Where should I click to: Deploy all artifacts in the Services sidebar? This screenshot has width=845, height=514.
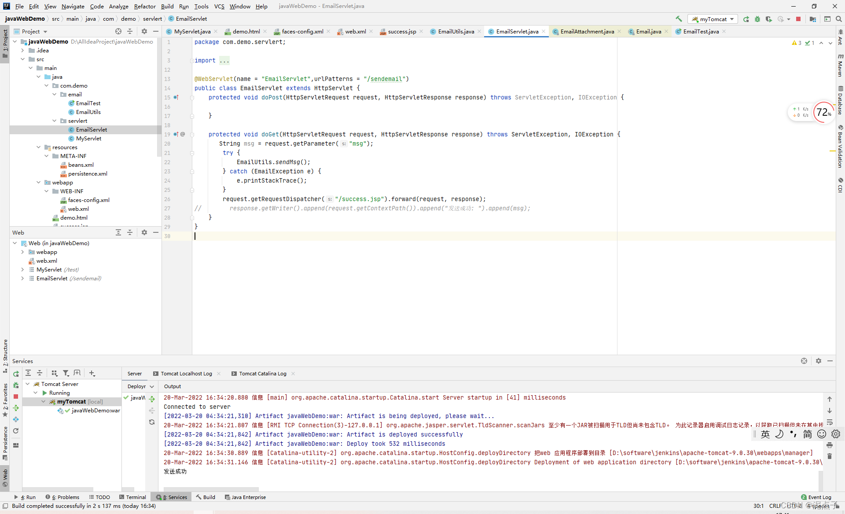tap(16, 408)
